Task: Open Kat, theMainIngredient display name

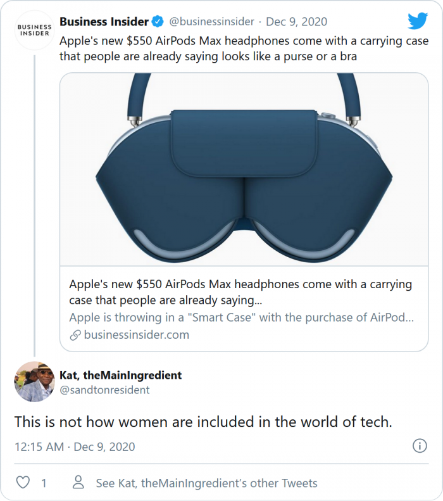Action: [x=120, y=375]
